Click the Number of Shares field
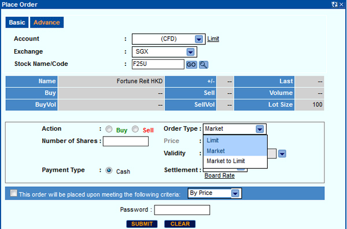The image size is (347, 229). (125, 141)
